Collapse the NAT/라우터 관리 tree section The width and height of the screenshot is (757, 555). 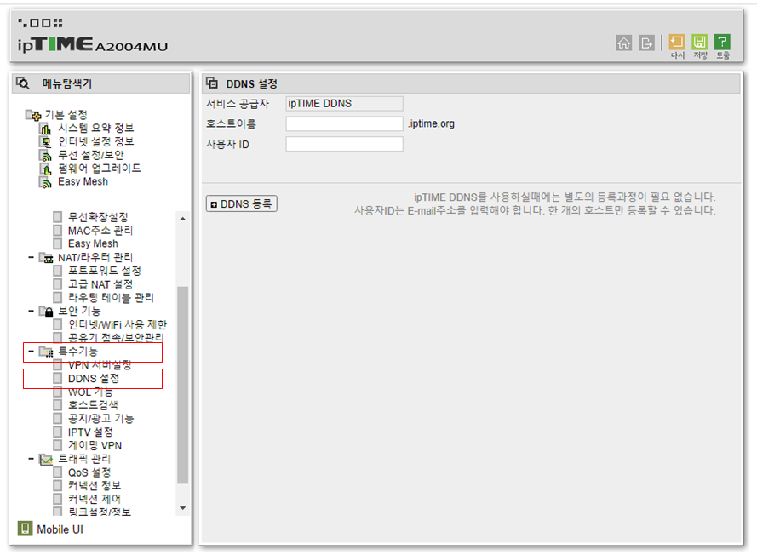click(31, 257)
